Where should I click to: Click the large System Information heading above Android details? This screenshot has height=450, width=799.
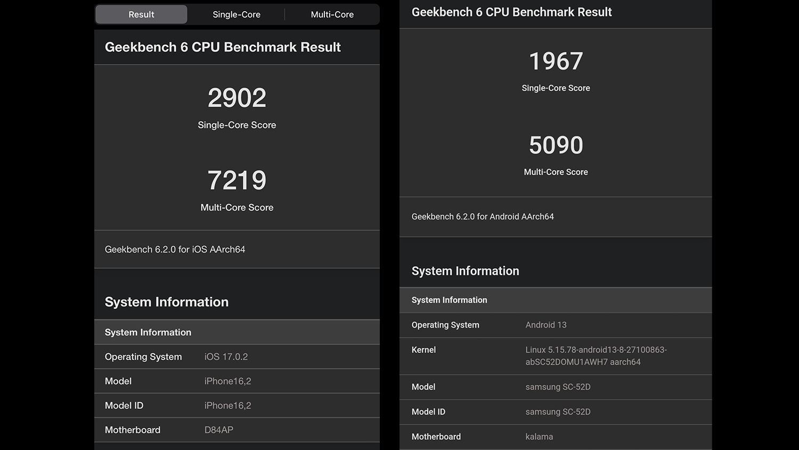click(x=465, y=271)
